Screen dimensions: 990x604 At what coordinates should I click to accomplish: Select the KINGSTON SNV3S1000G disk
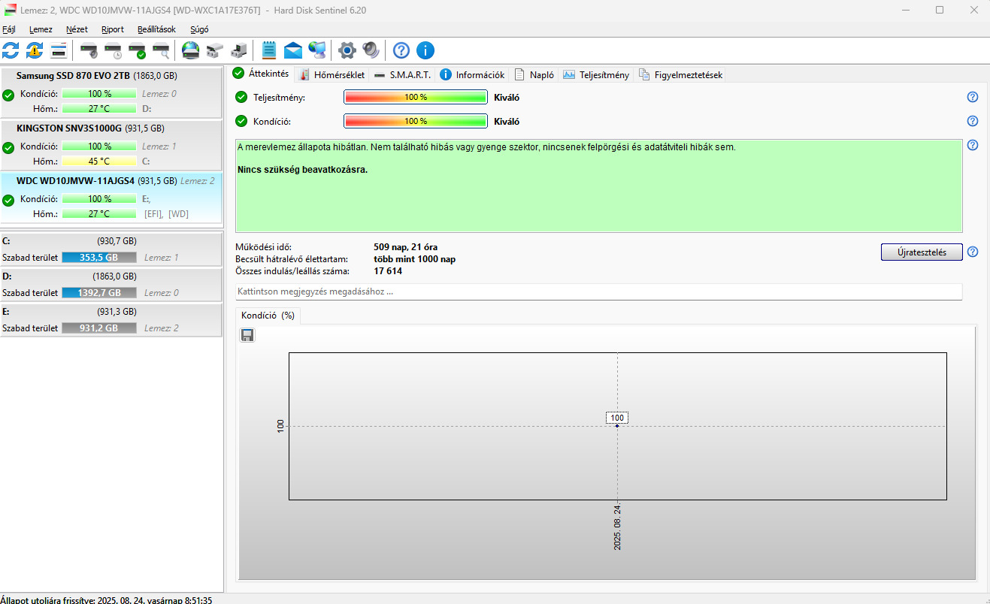pyautogui.click(x=111, y=145)
